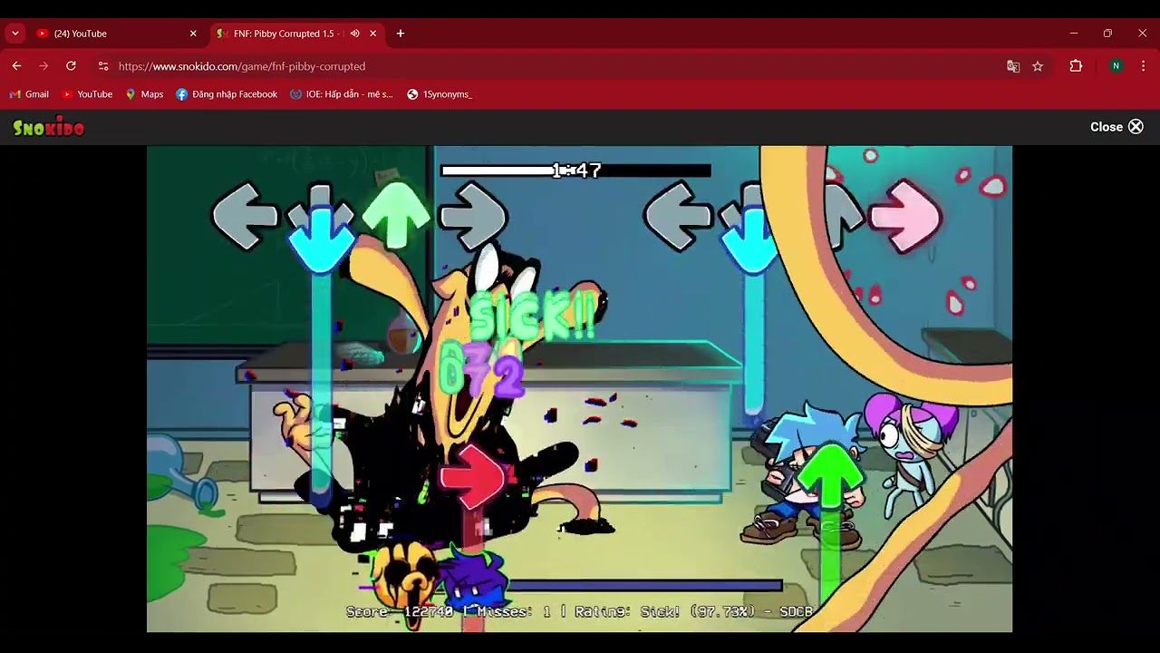Open the Extensions puzzle icon
This screenshot has width=1160, height=653.
[x=1076, y=66]
